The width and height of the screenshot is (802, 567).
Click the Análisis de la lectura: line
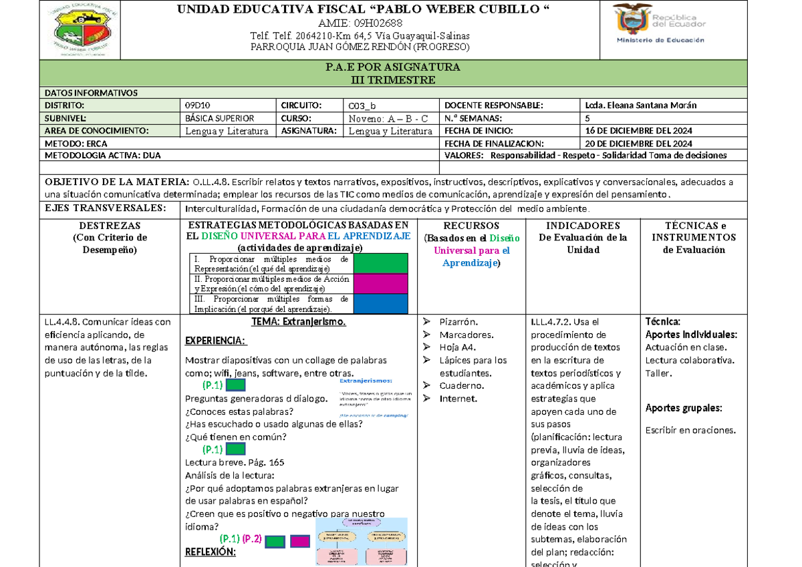pos(229,476)
